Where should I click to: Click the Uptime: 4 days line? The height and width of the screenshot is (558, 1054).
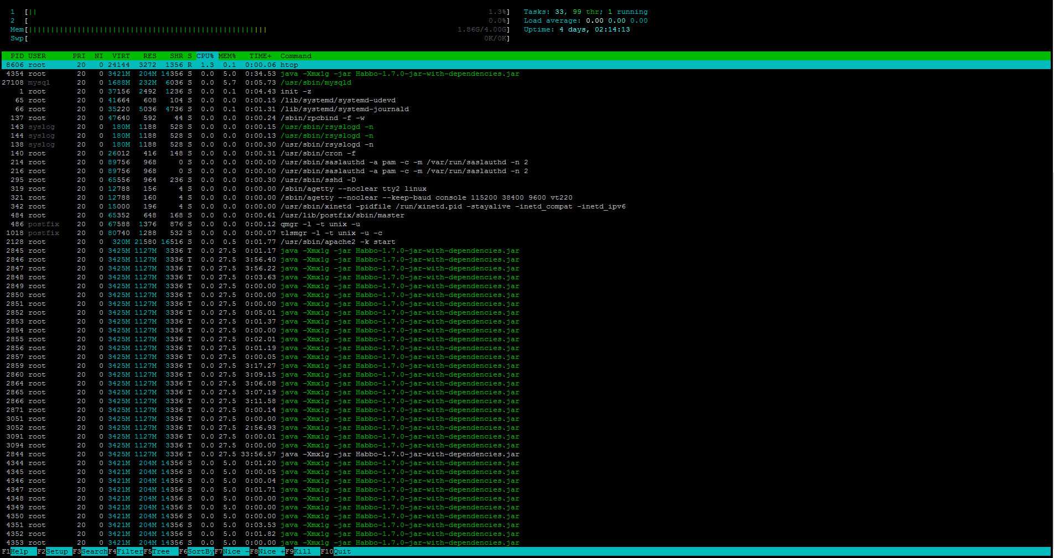[x=577, y=29]
